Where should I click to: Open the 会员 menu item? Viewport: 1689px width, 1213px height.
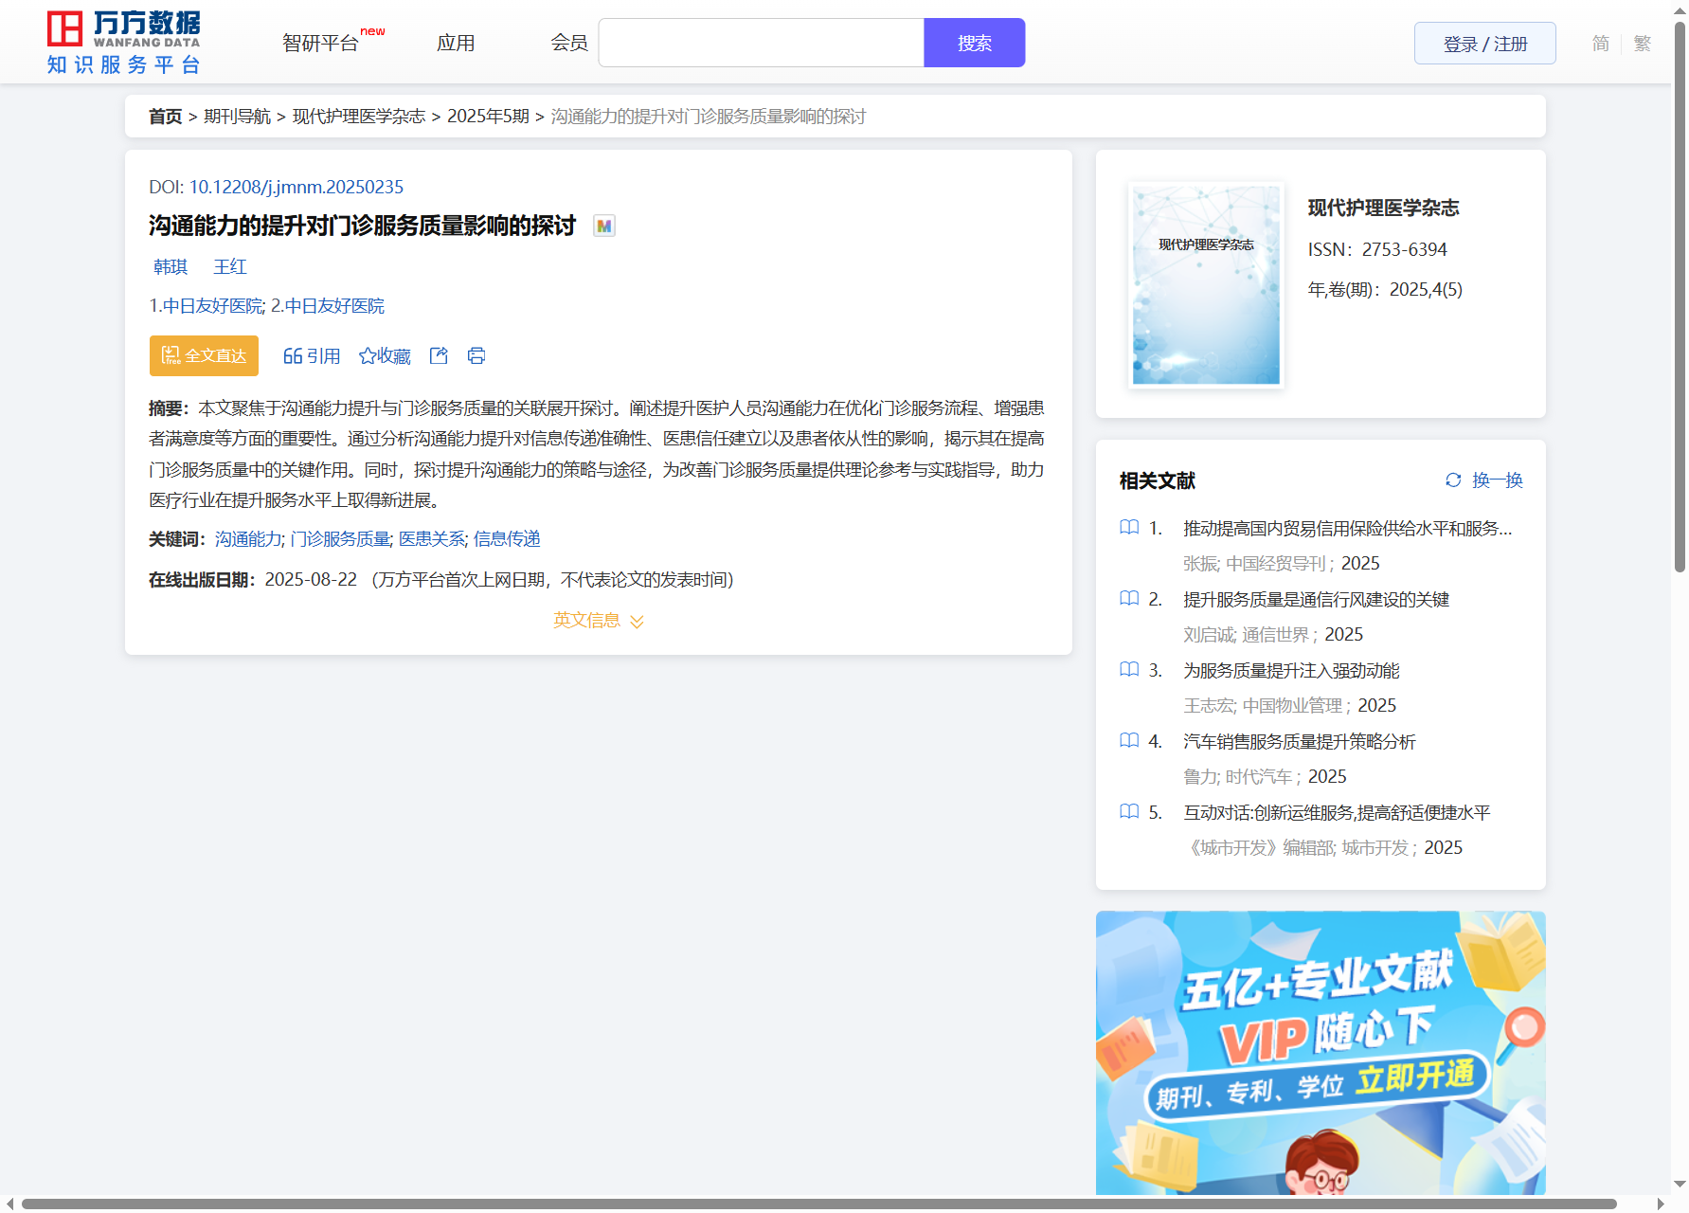point(569,44)
